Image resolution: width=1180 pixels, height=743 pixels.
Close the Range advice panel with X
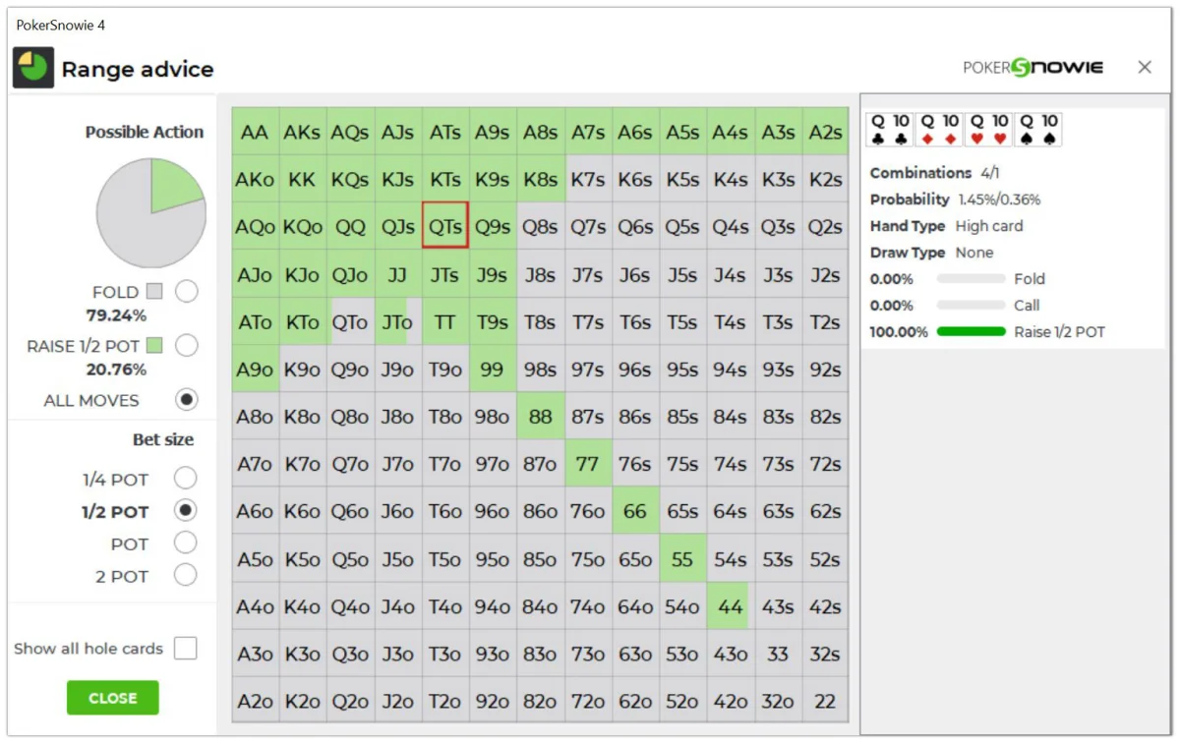pos(1145,67)
